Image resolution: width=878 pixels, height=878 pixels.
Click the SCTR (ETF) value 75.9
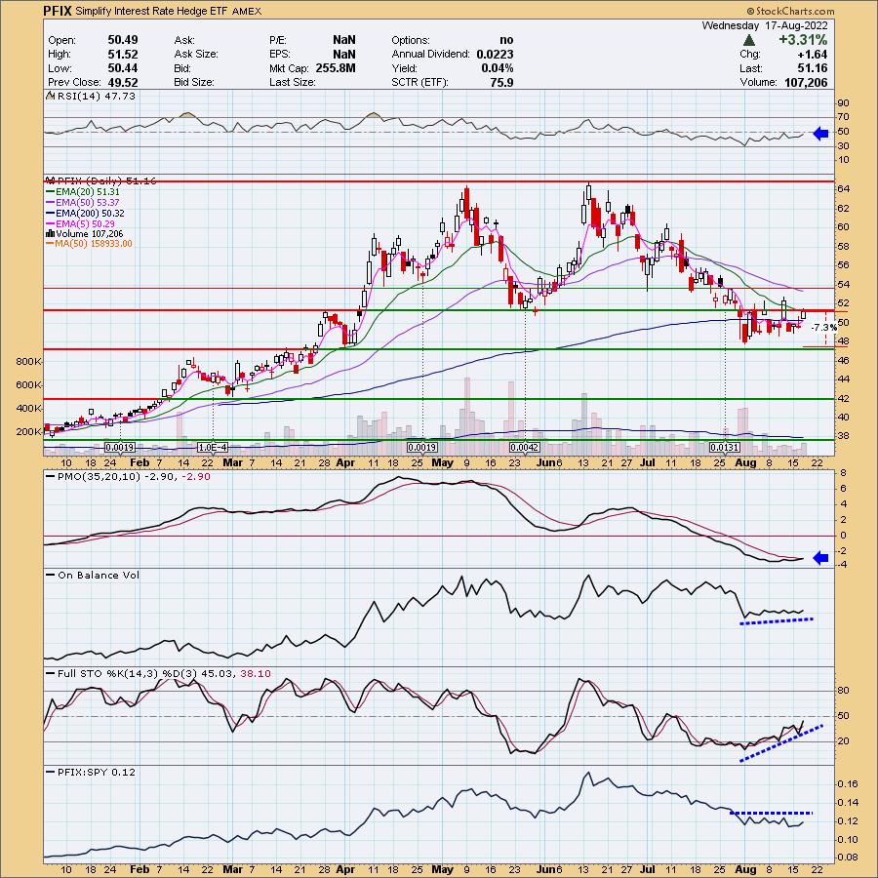501,82
